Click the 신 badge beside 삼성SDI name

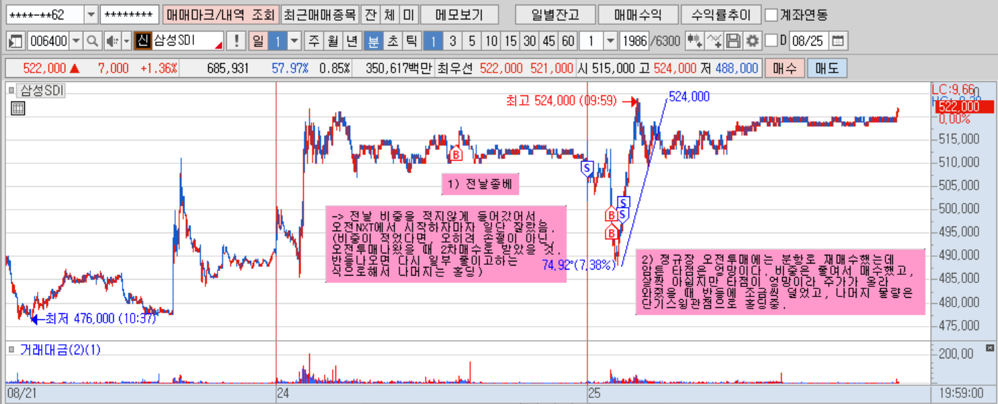pos(142,41)
